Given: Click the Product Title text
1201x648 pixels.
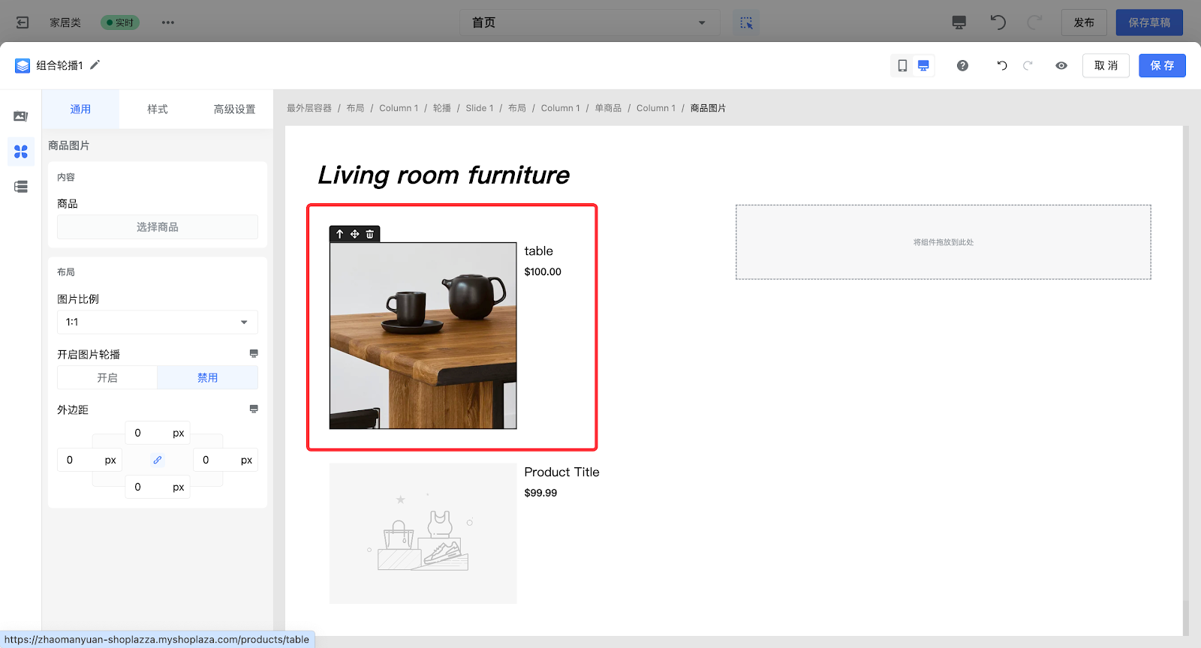Looking at the screenshot, I should (561, 472).
